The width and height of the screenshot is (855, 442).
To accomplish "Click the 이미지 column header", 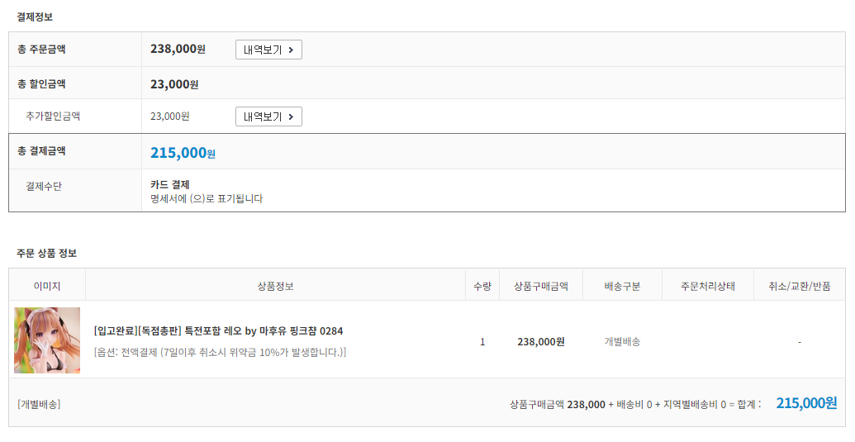I will coord(47,286).
